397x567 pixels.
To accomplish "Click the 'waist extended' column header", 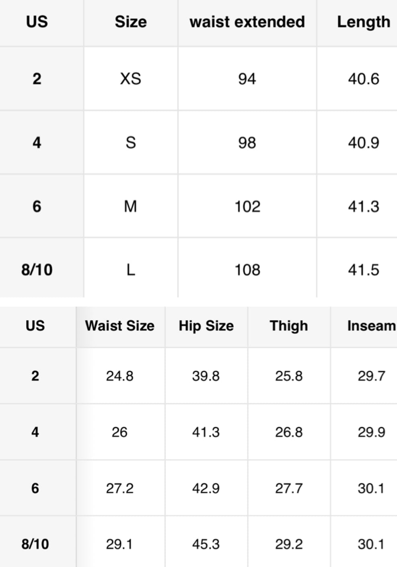I will (x=247, y=22).
